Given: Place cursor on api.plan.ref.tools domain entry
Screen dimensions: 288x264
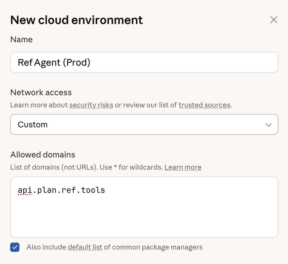Looking at the screenshot, I should [61, 190].
